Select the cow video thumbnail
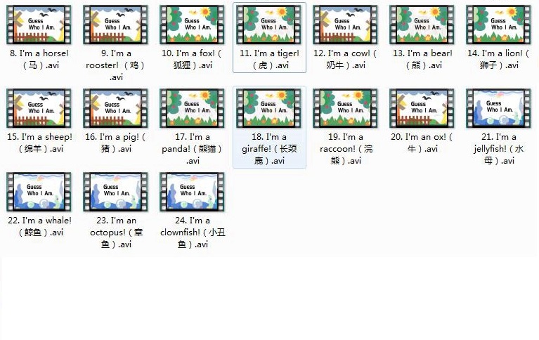Screen dimensions: 539x340 pos(346,25)
